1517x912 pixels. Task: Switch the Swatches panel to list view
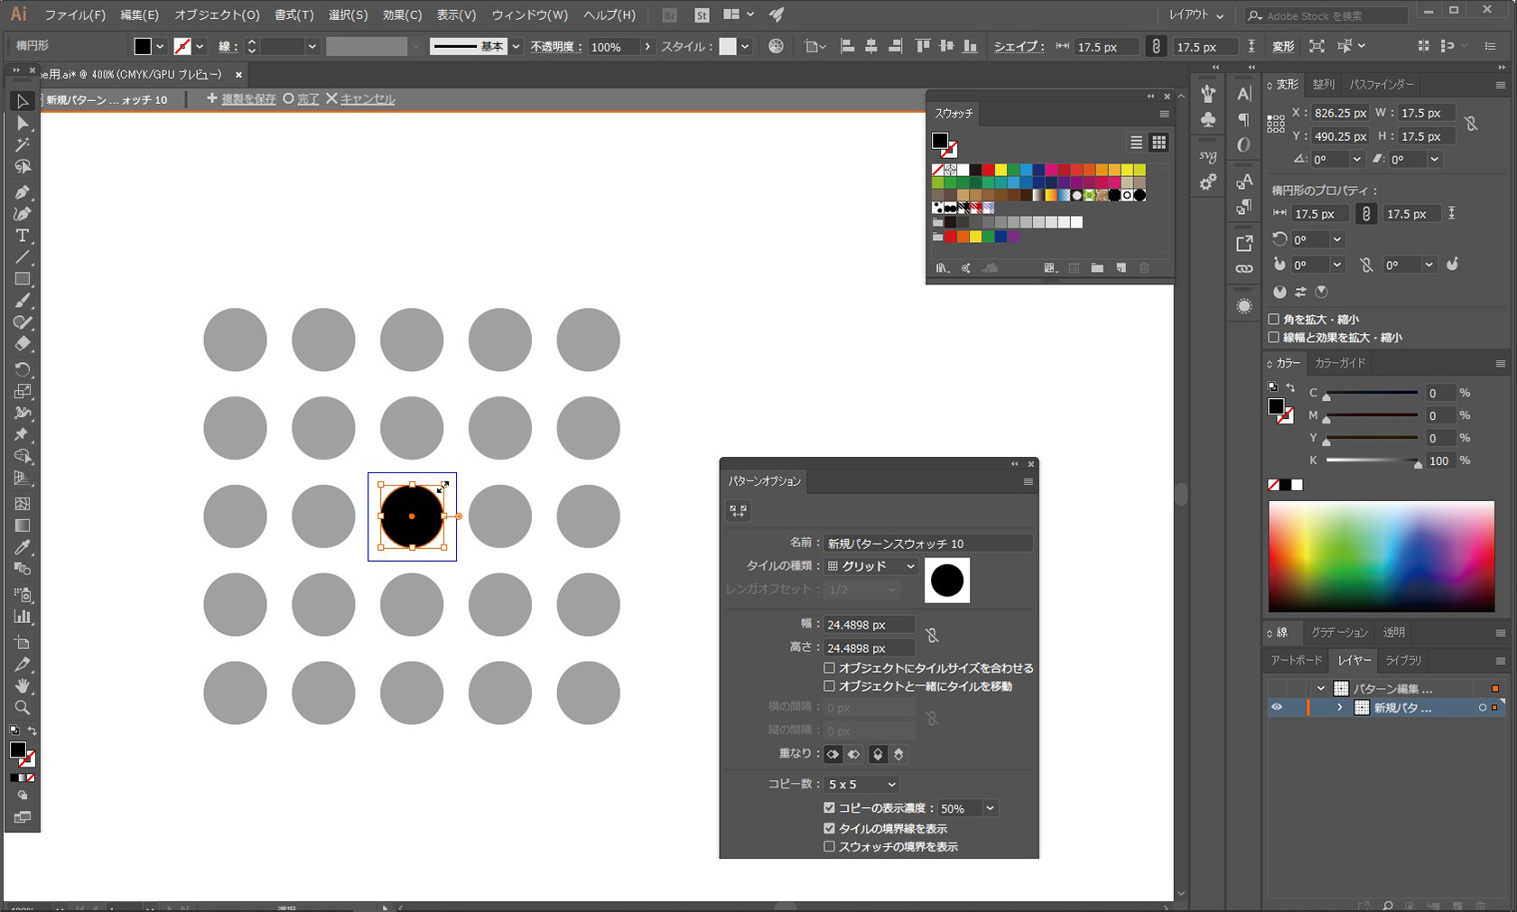(x=1136, y=142)
